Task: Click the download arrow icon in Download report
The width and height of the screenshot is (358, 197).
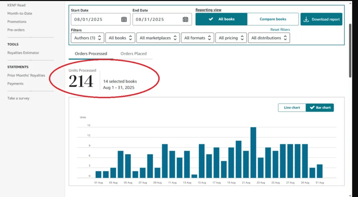Action: pyautogui.click(x=306, y=20)
